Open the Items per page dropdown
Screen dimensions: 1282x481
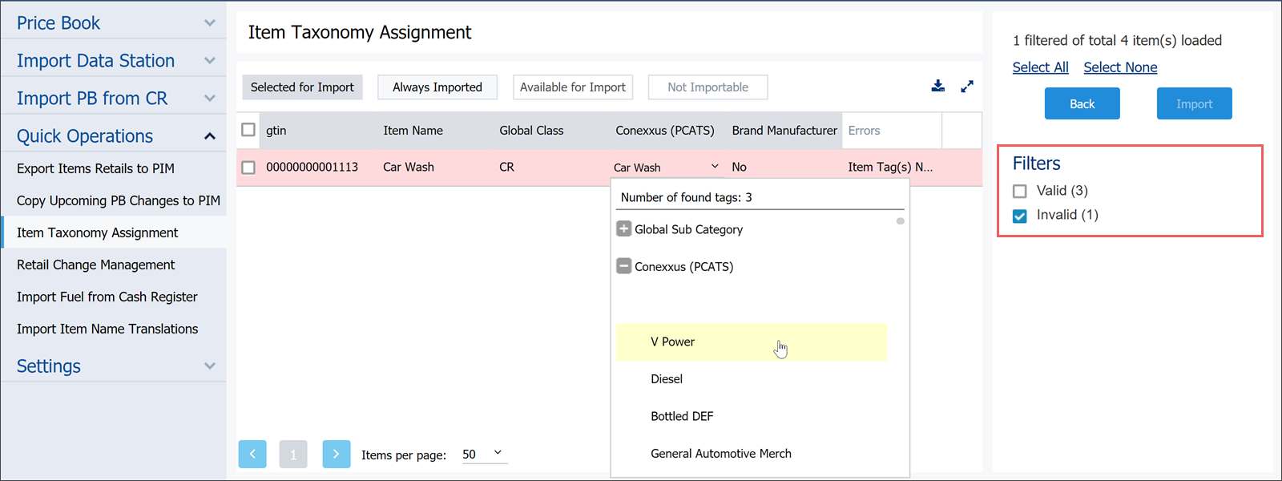(x=483, y=455)
